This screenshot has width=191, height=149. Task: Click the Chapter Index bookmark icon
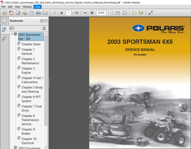[x=19, y=44]
